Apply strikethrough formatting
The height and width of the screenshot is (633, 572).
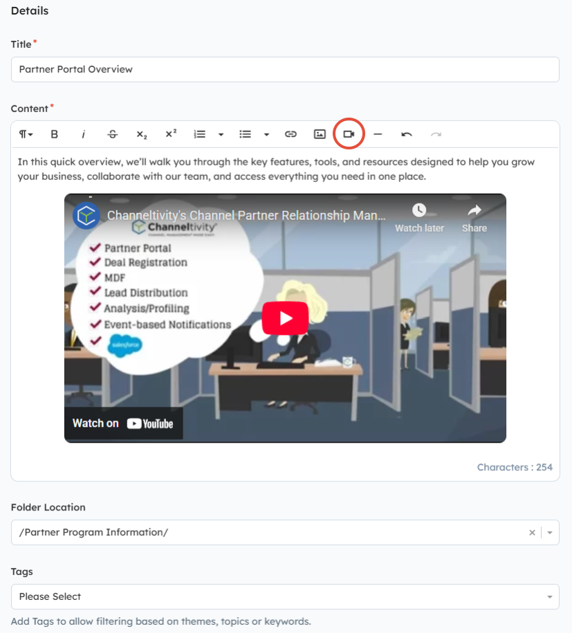[113, 134]
